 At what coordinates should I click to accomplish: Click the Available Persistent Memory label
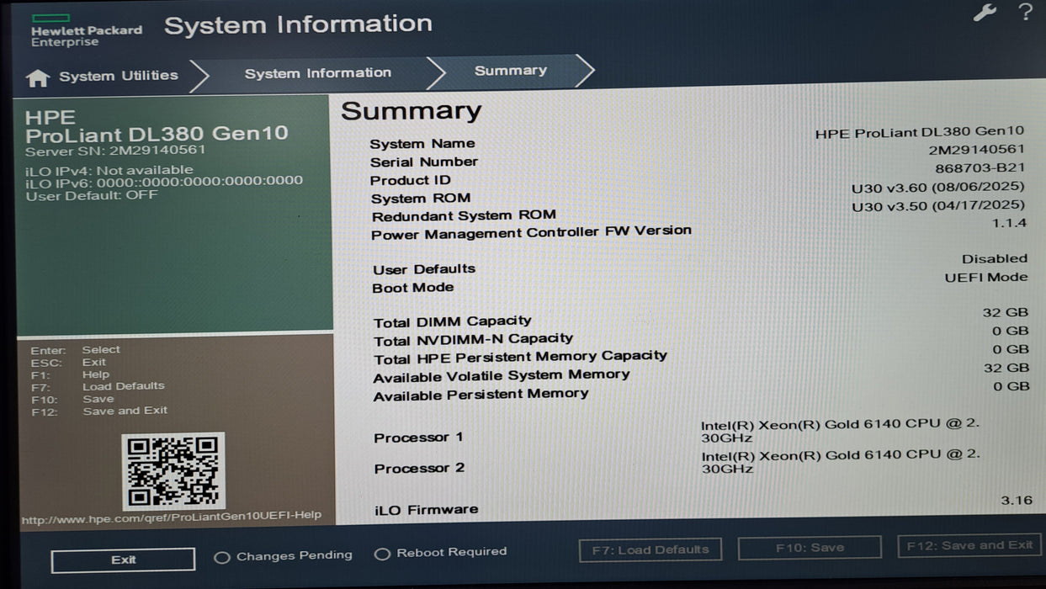pos(481,395)
